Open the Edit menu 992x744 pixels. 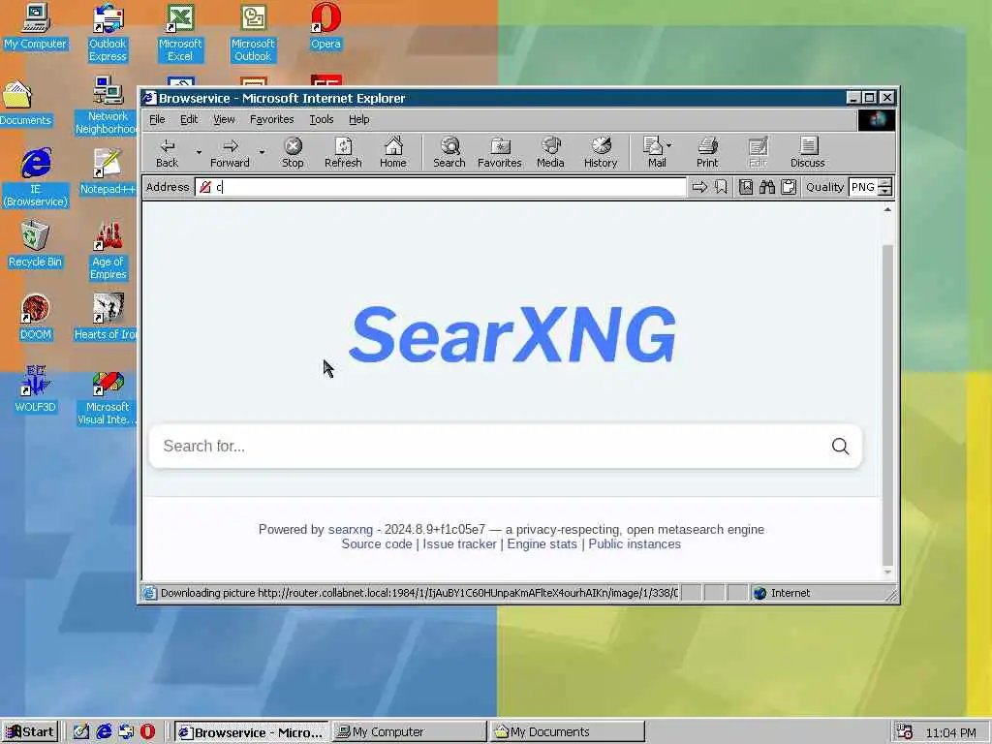pyautogui.click(x=189, y=119)
